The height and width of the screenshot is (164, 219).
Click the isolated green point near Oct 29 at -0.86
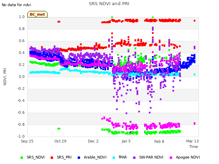click(59, 128)
